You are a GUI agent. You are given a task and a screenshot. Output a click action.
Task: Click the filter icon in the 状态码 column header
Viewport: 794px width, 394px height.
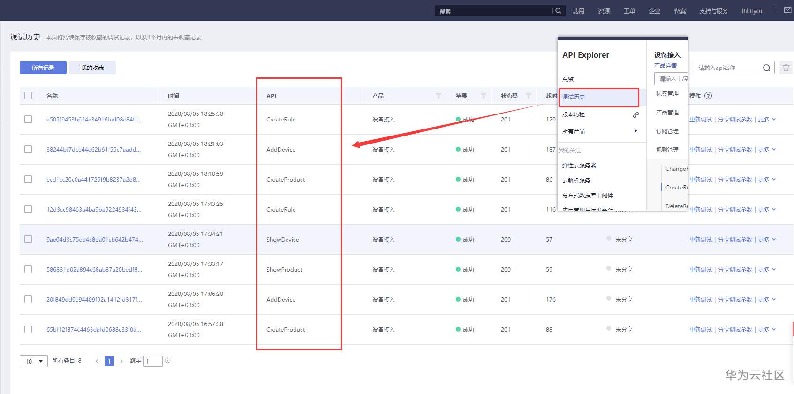point(529,96)
